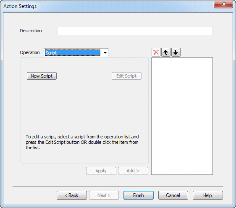The width and height of the screenshot is (236, 208).
Task: Click the Action Settings title bar
Action: pyautogui.click(x=105, y=6)
